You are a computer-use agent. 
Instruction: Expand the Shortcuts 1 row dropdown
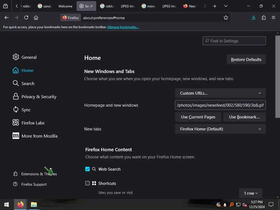[251, 193]
